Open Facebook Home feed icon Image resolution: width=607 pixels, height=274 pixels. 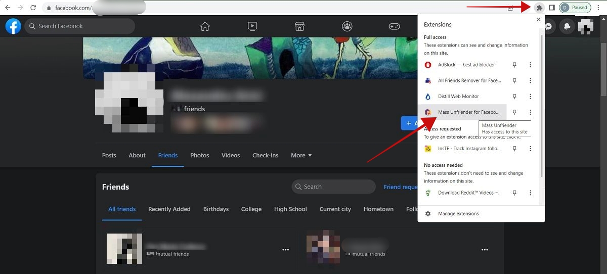[205, 26]
